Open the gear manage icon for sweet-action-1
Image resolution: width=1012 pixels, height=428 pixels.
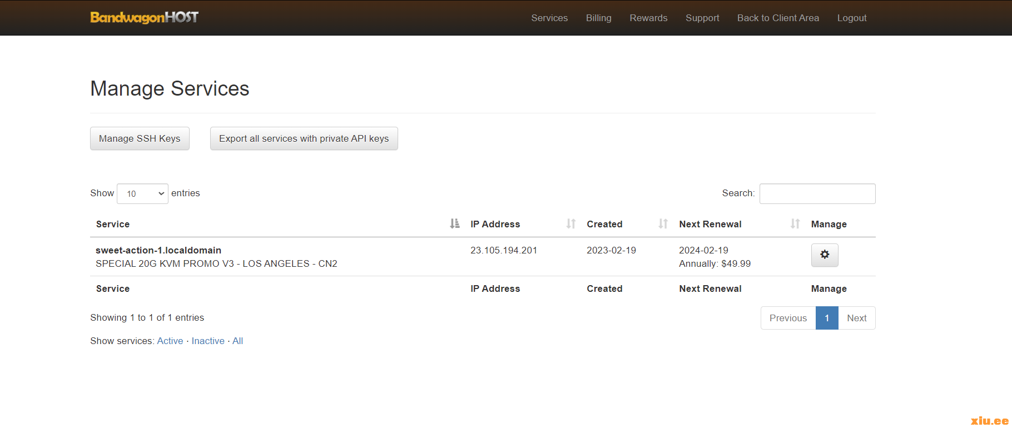click(x=824, y=255)
